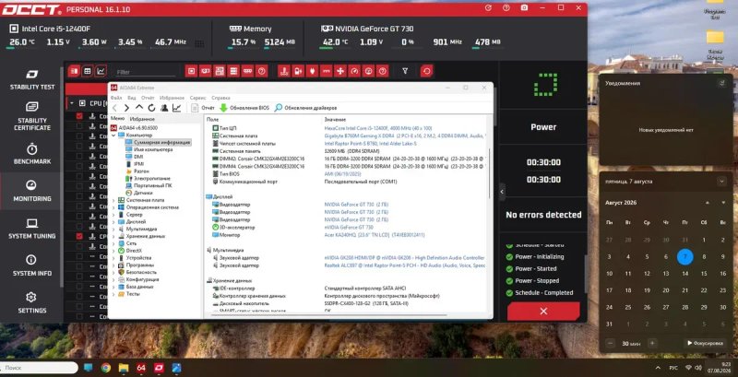Expand the Тесты tree node in AIDA64
The width and height of the screenshot is (738, 377).
coord(113,294)
